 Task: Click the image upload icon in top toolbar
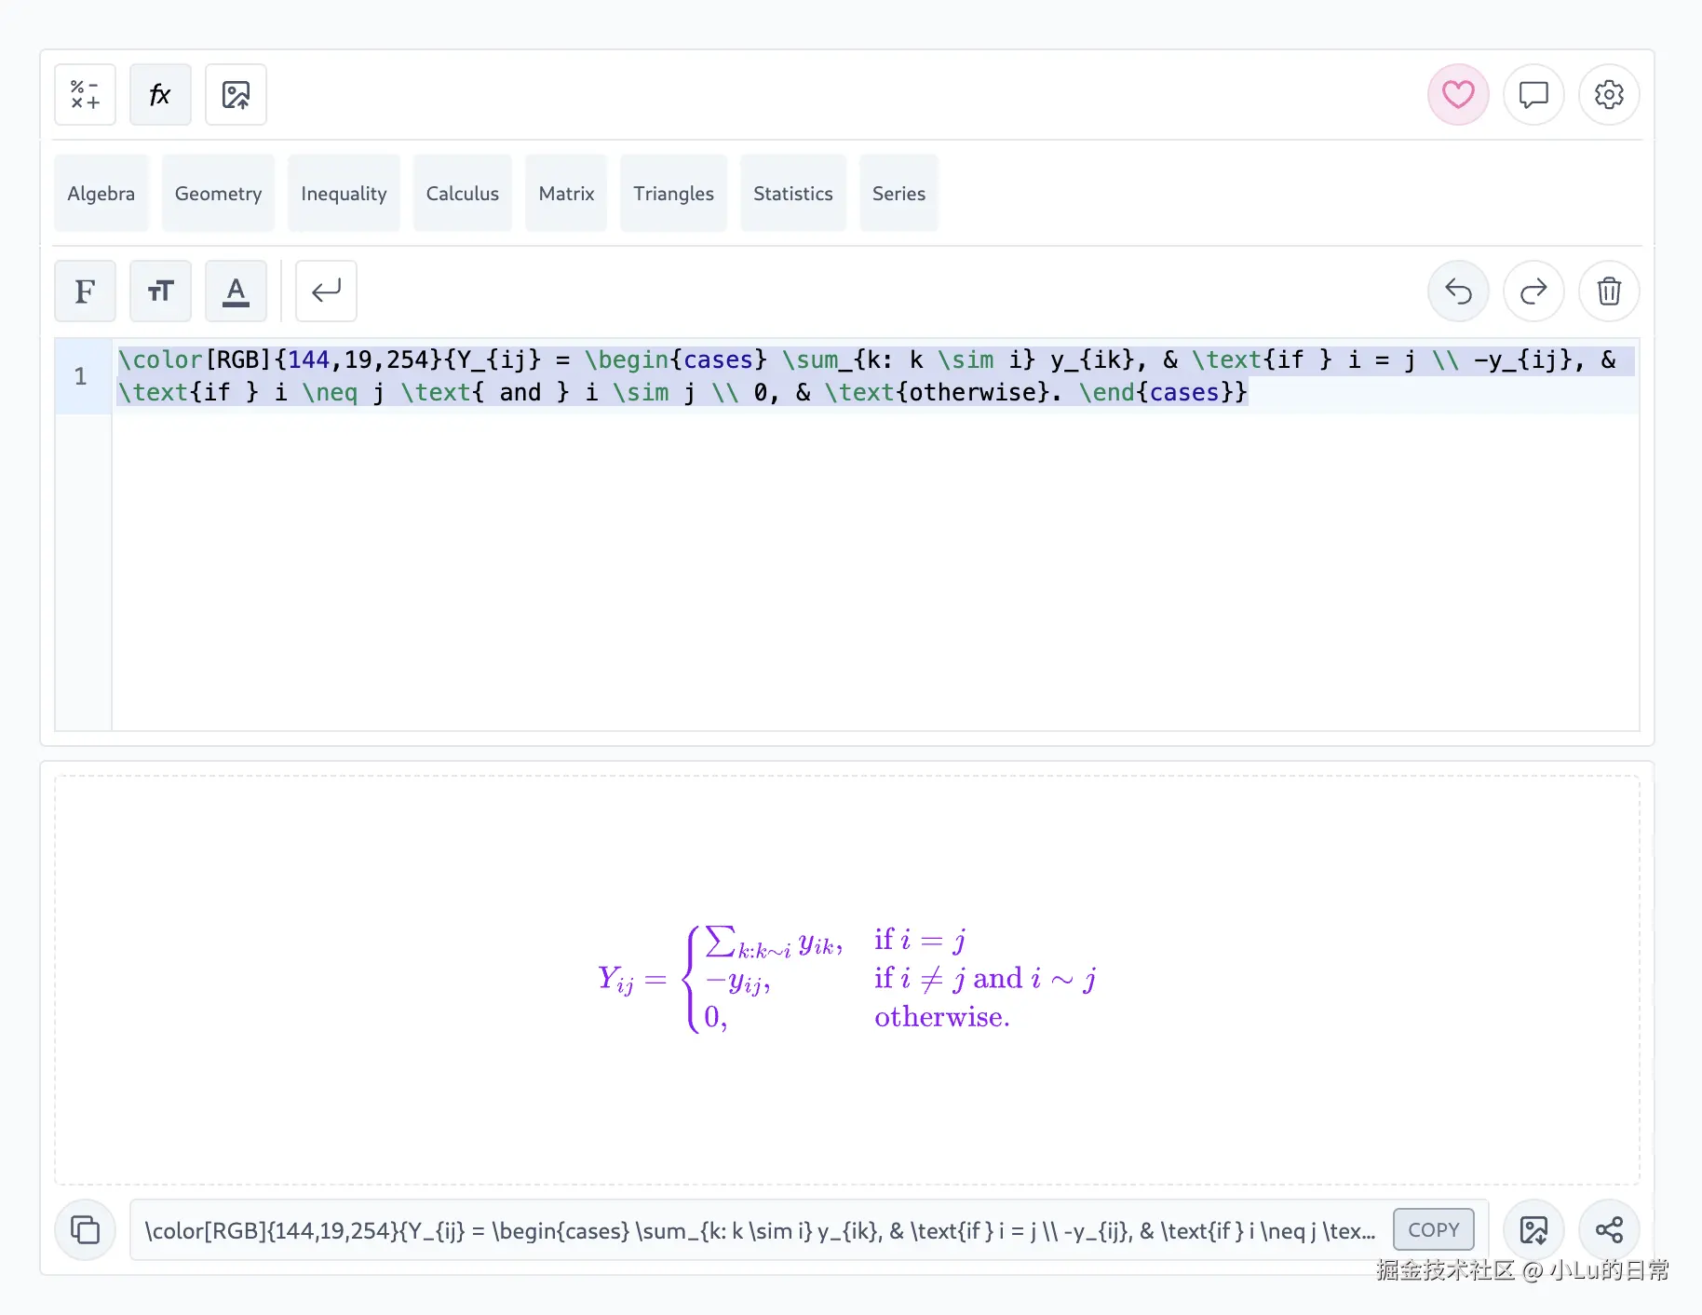tap(236, 95)
